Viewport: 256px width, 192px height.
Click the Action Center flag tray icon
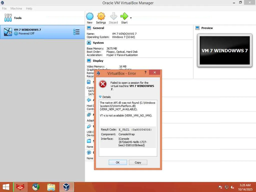click(220, 187)
